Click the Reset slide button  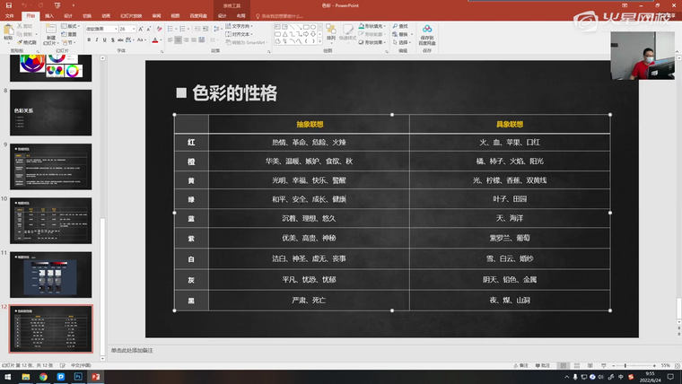[x=72, y=34]
